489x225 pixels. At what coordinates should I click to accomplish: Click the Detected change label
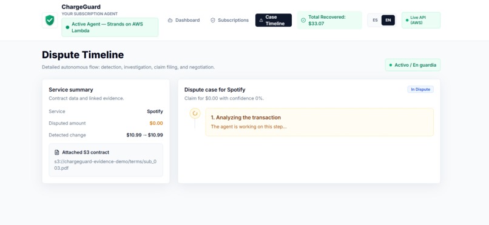pos(67,135)
